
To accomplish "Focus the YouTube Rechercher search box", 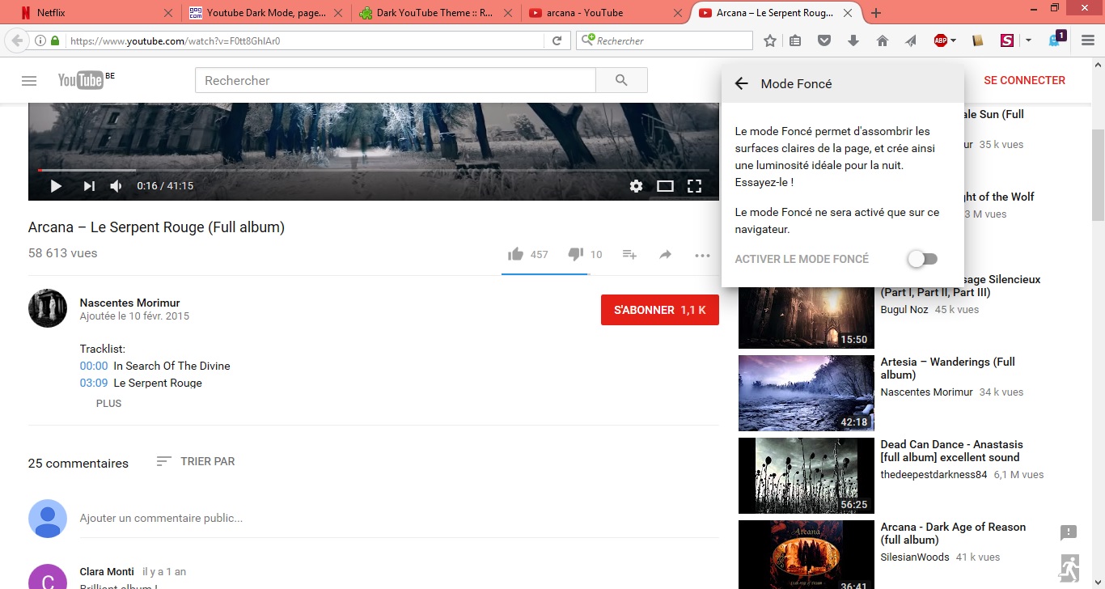I will click(396, 80).
